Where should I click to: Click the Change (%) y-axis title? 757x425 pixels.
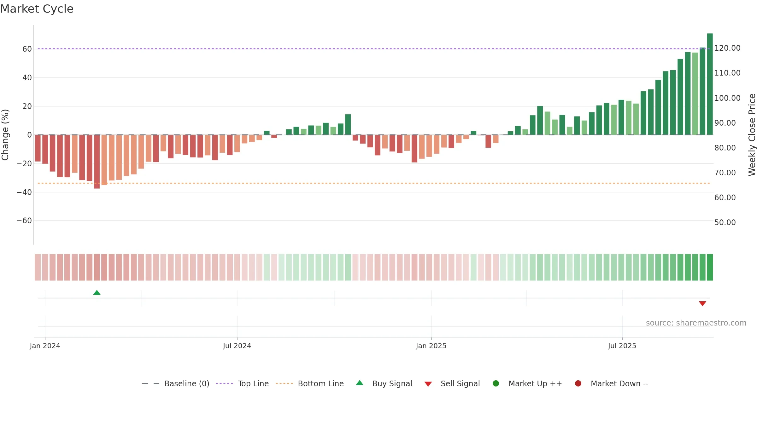(5, 135)
